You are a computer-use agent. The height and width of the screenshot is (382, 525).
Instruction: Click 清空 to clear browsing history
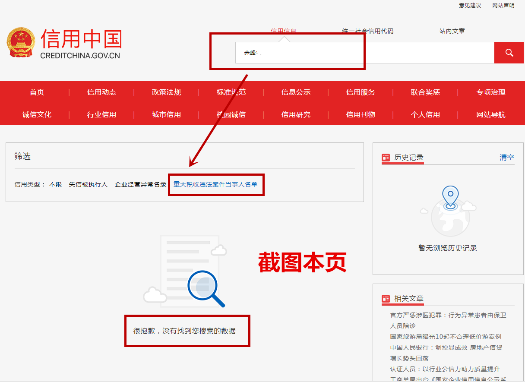(x=506, y=158)
